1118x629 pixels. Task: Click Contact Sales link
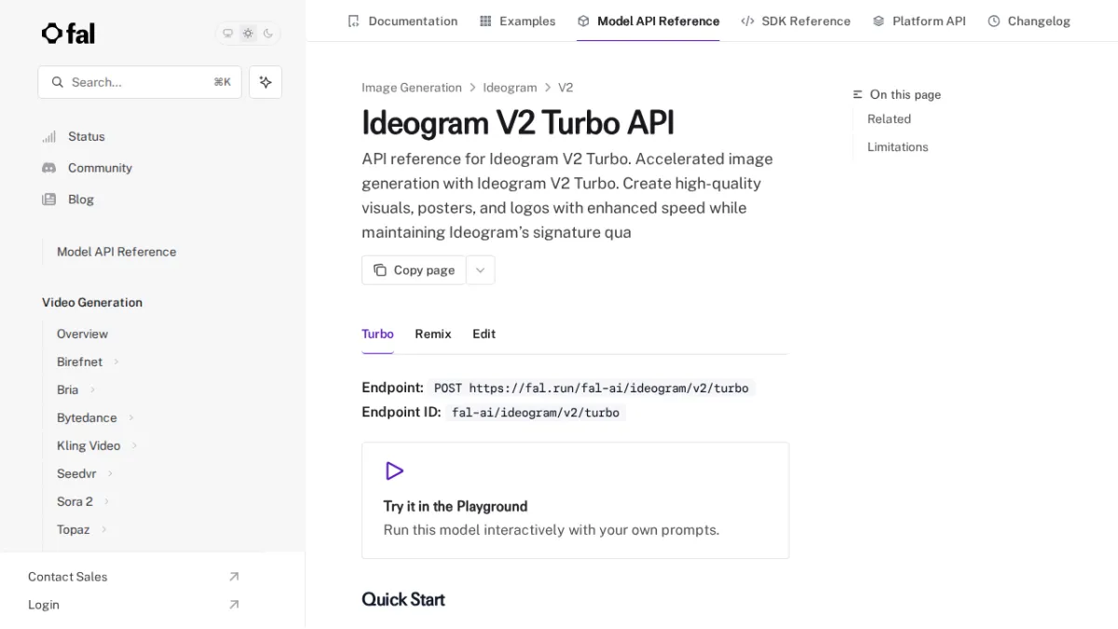coord(68,577)
